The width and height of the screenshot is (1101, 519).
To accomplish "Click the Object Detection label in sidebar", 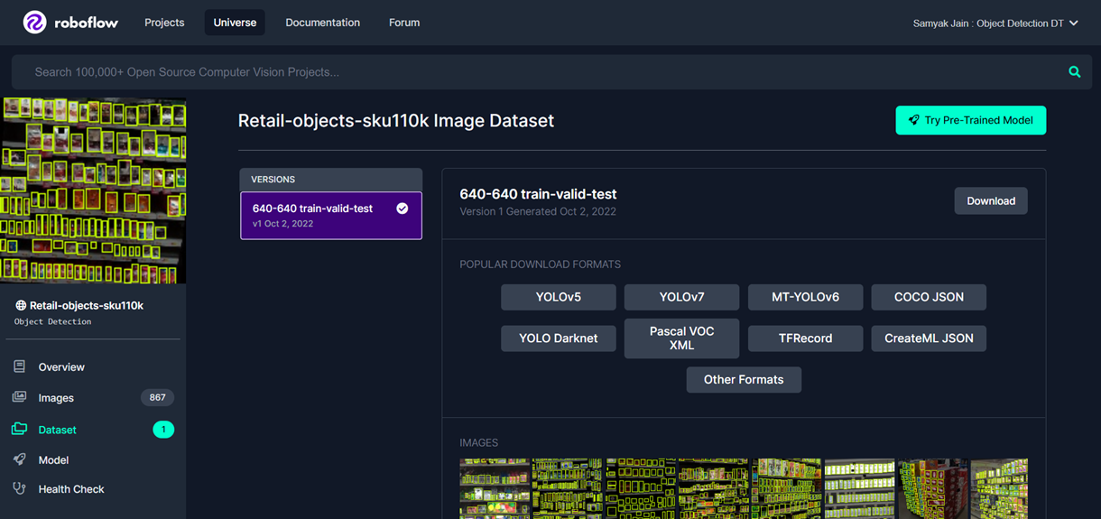I will [x=52, y=321].
